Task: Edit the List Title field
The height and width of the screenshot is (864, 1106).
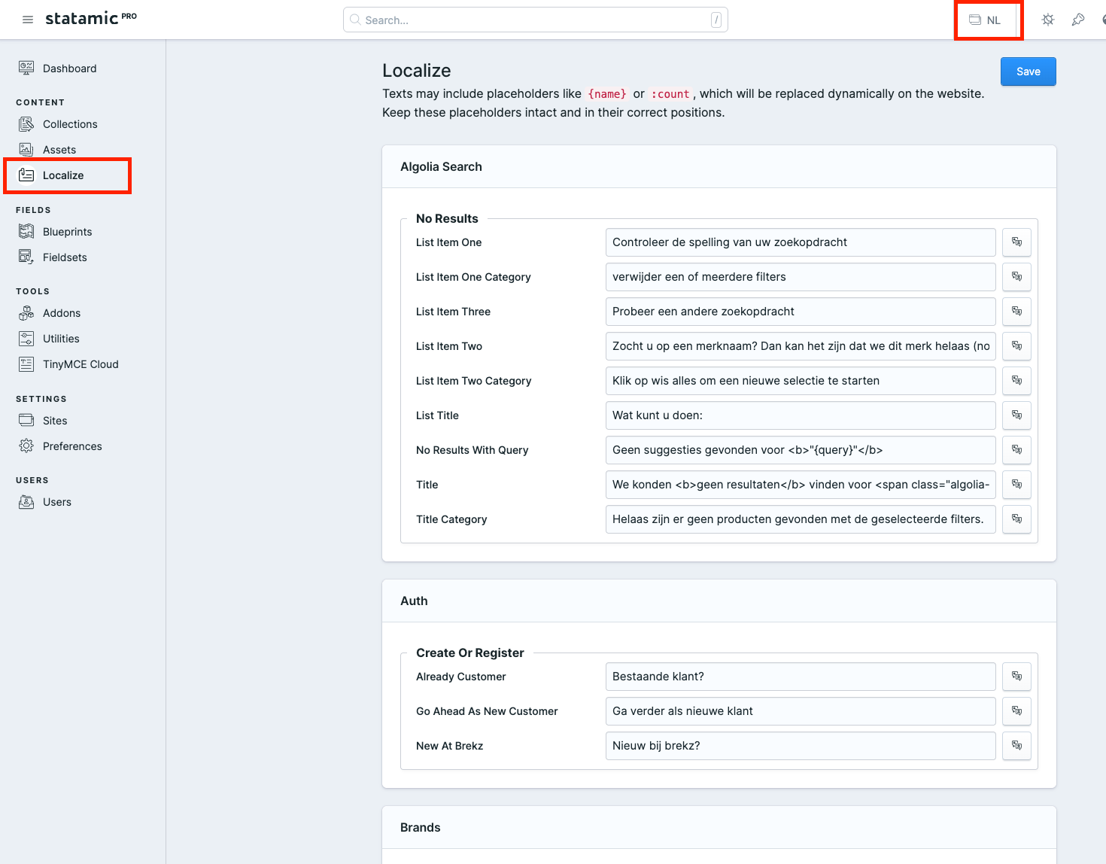Action: (801, 415)
